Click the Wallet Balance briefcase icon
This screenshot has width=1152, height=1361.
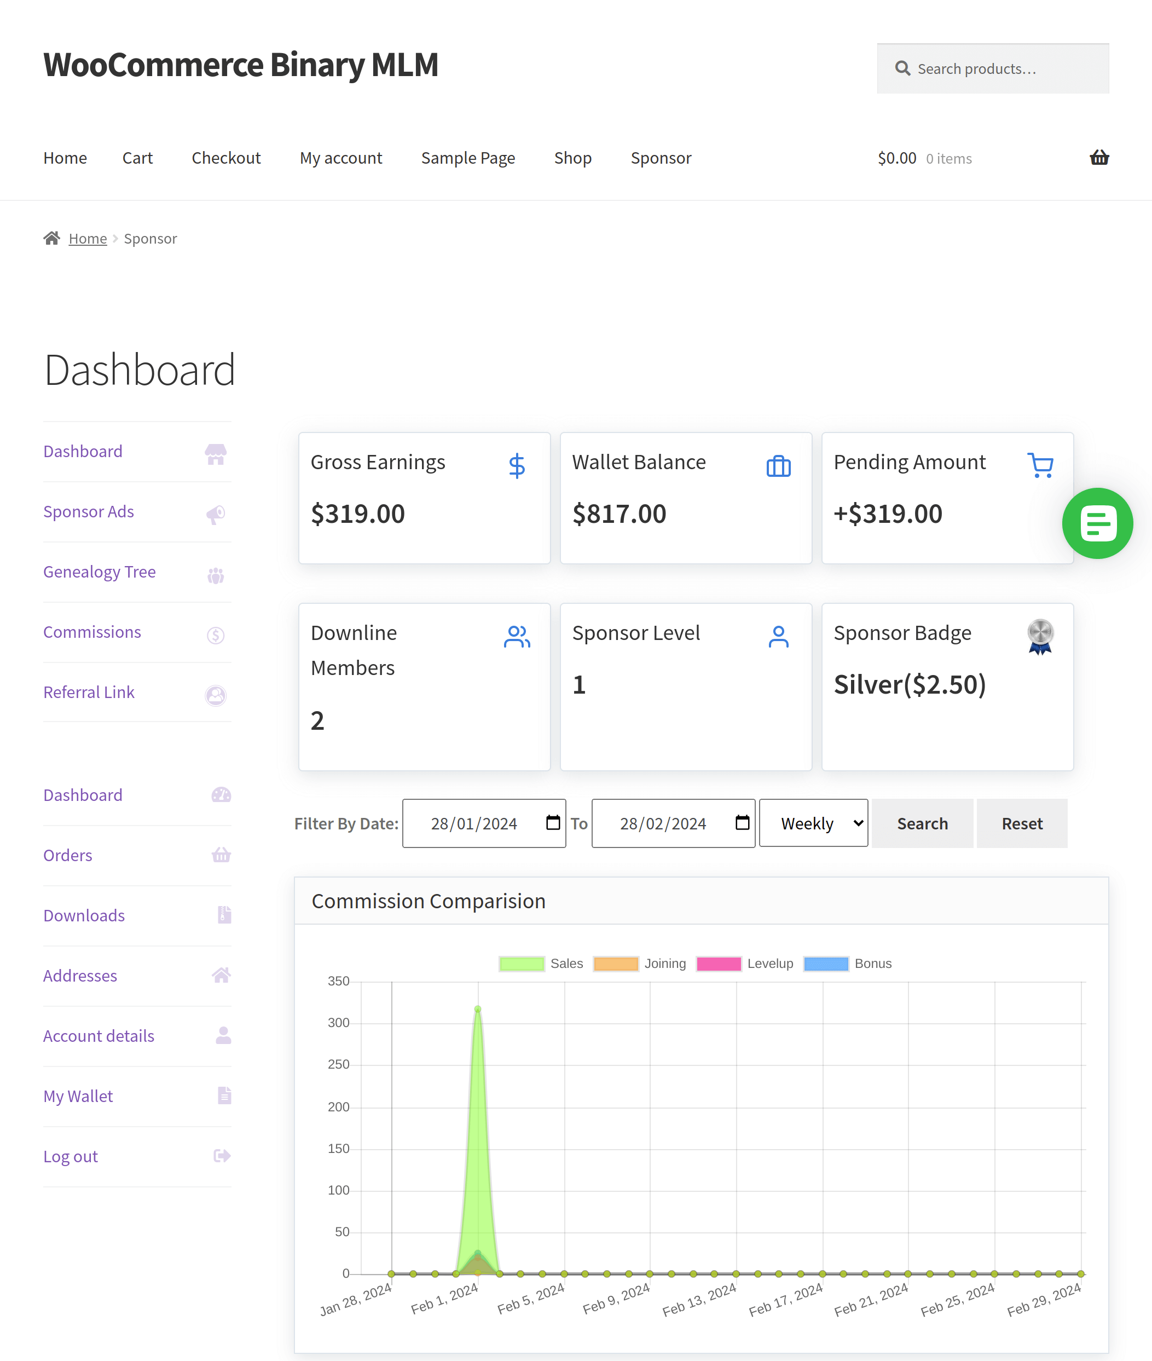pyautogui.click(x=778, y=466)
